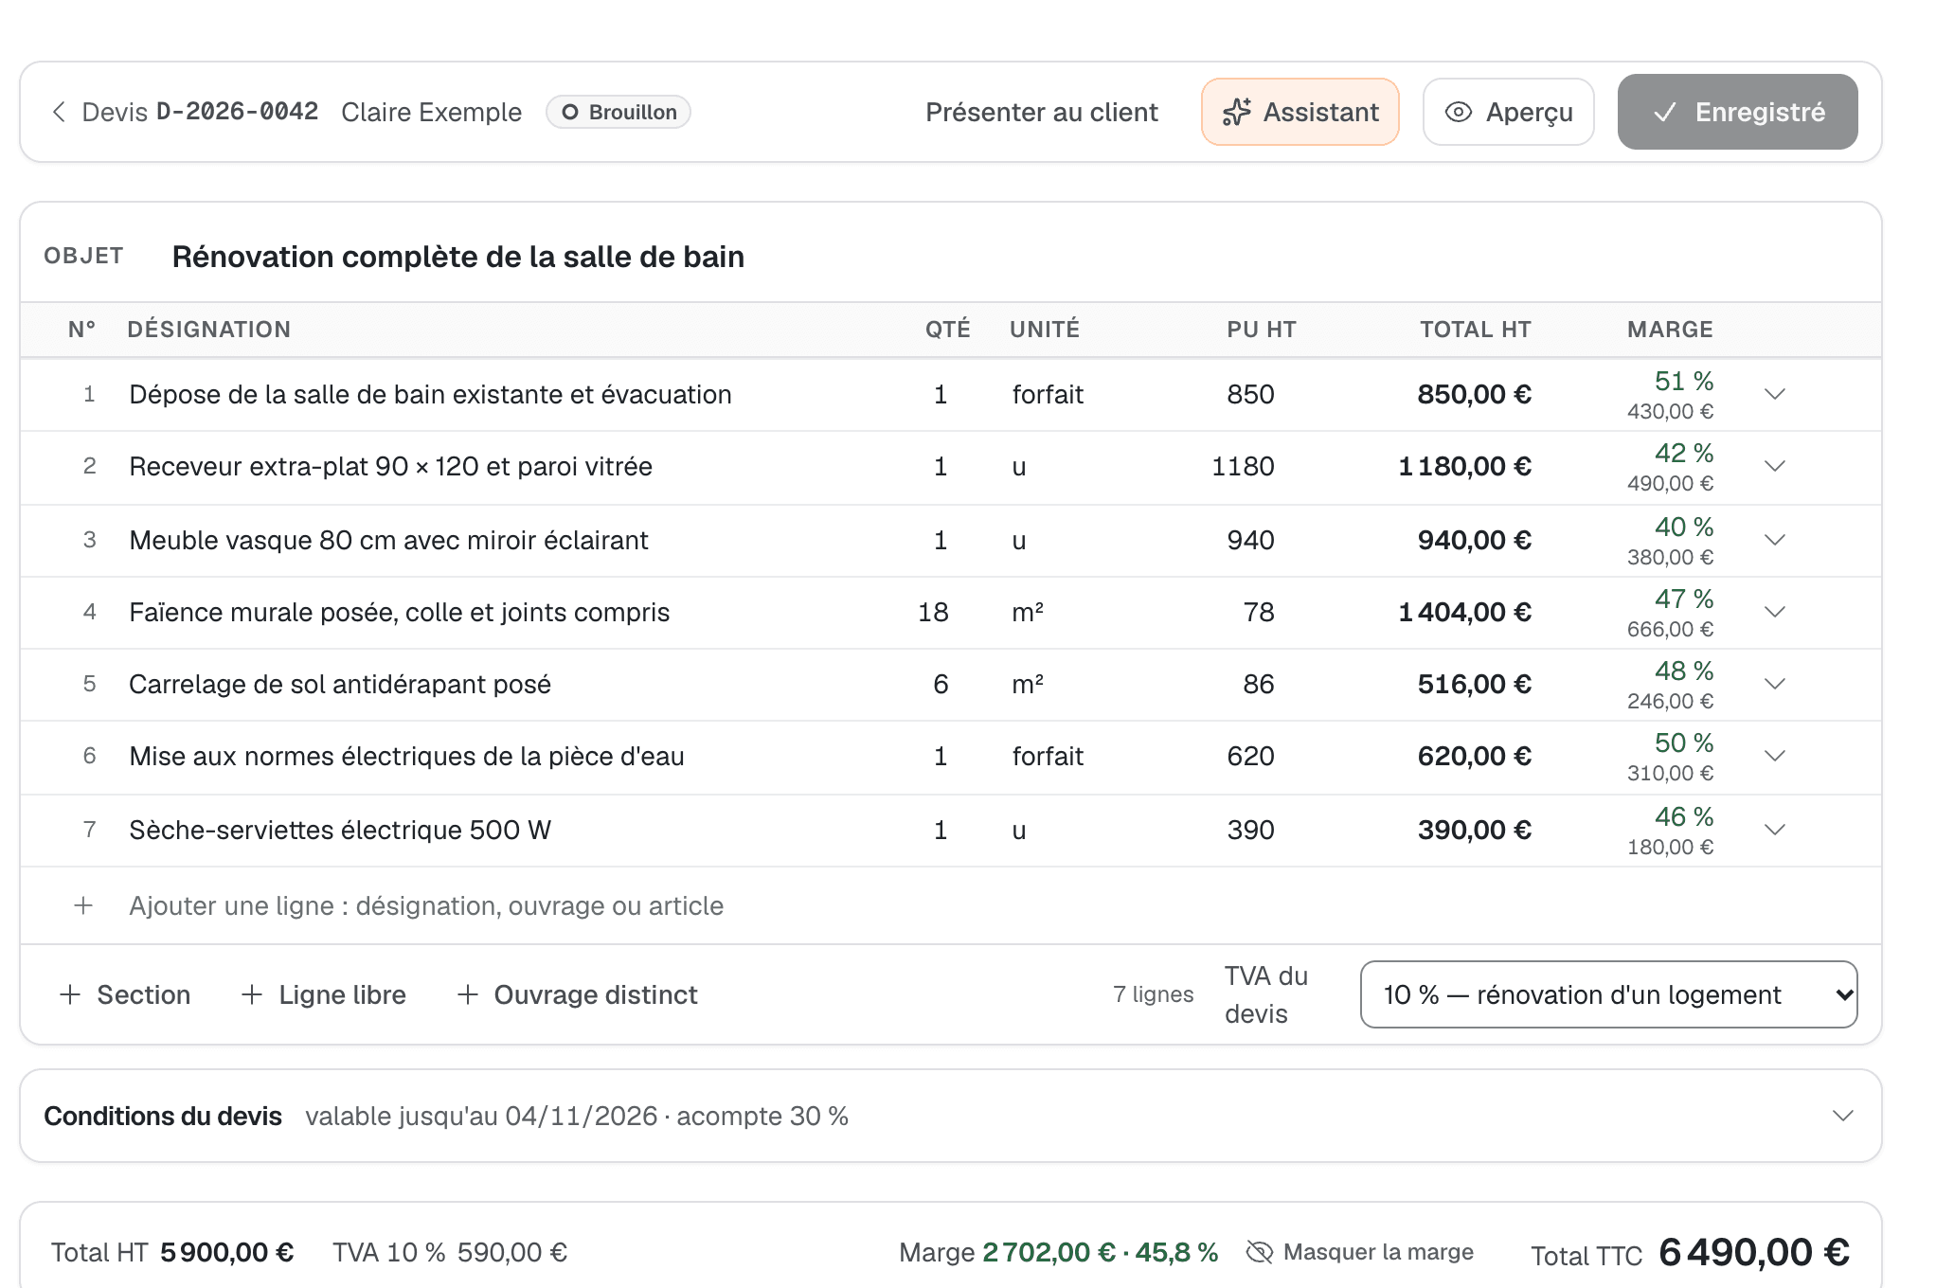Click the 51 % margin value
Viewport: 1936px width, 1288px height.
point(1683,381)
